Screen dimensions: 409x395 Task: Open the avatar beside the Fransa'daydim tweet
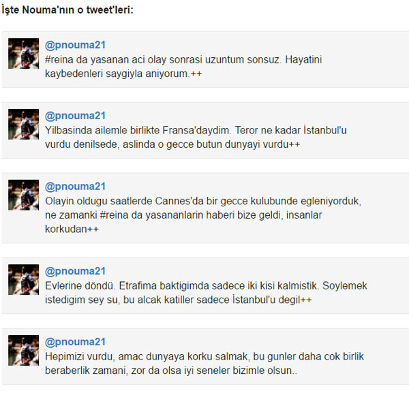coord(23,124)
